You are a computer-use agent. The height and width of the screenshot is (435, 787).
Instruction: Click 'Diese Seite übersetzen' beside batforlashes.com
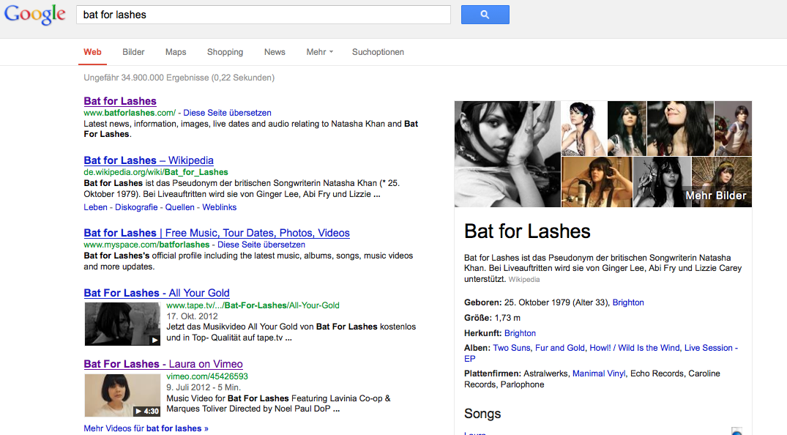click(227, 113)
